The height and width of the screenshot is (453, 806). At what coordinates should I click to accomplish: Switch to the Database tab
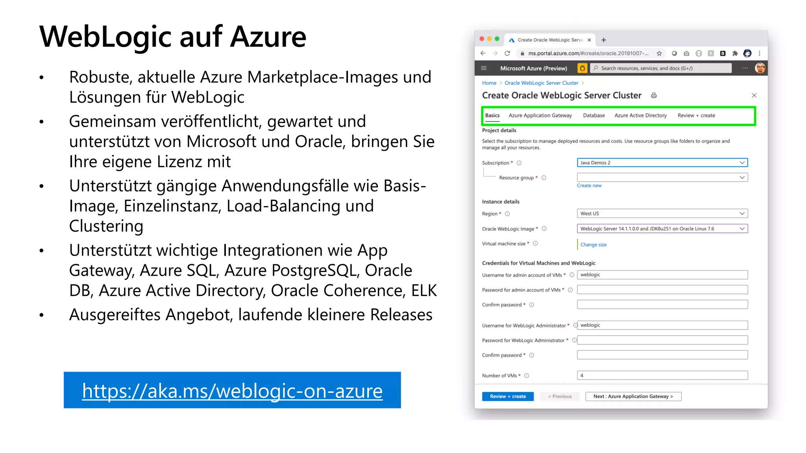point(594,115)
